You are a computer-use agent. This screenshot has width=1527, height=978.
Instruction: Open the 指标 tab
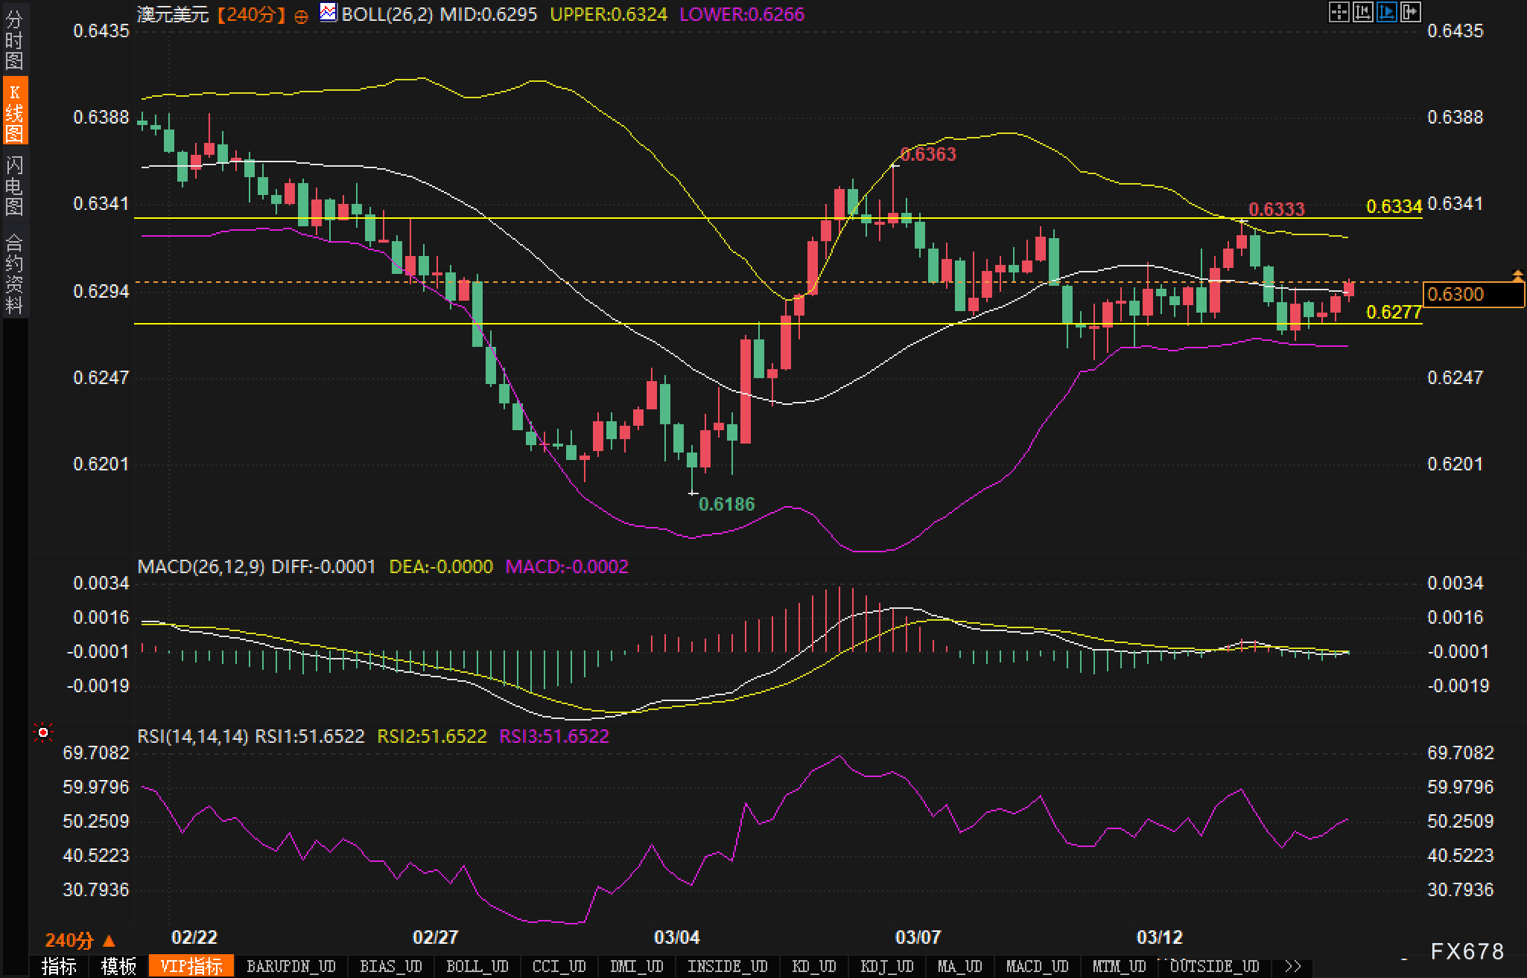(60, 966)
